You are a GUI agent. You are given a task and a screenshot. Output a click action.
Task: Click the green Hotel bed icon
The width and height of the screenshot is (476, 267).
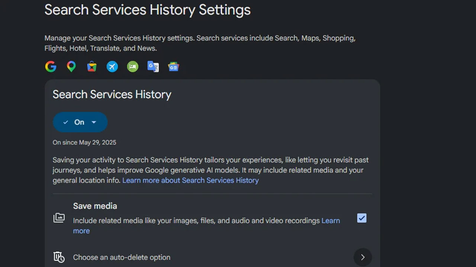[x=133, y=67]
